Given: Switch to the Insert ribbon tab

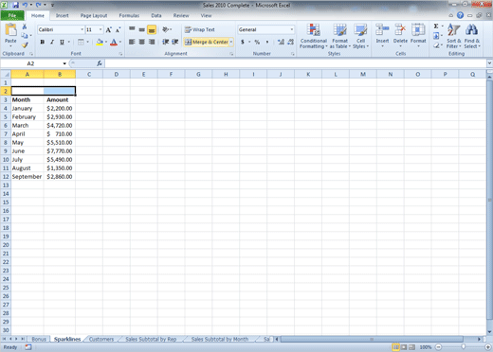Looking at the screenshot, I should point(62,15).
